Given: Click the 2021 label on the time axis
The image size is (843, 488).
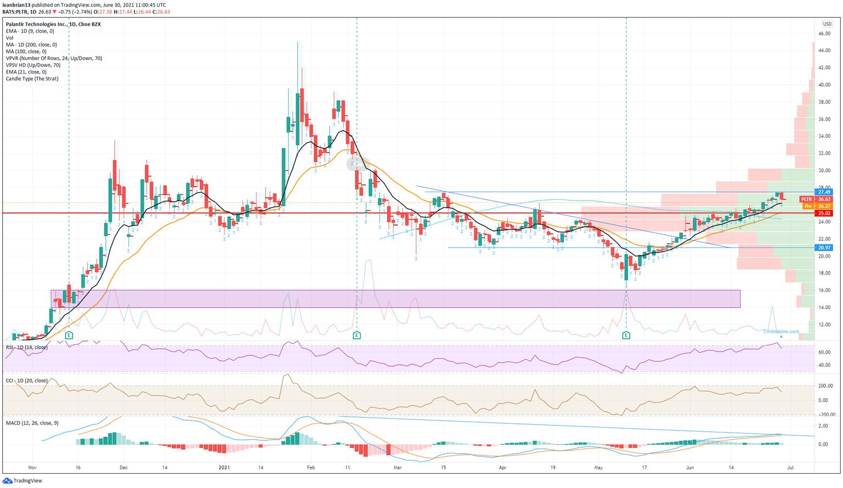Looking at the screenshot, I should (x=224, y=468).
